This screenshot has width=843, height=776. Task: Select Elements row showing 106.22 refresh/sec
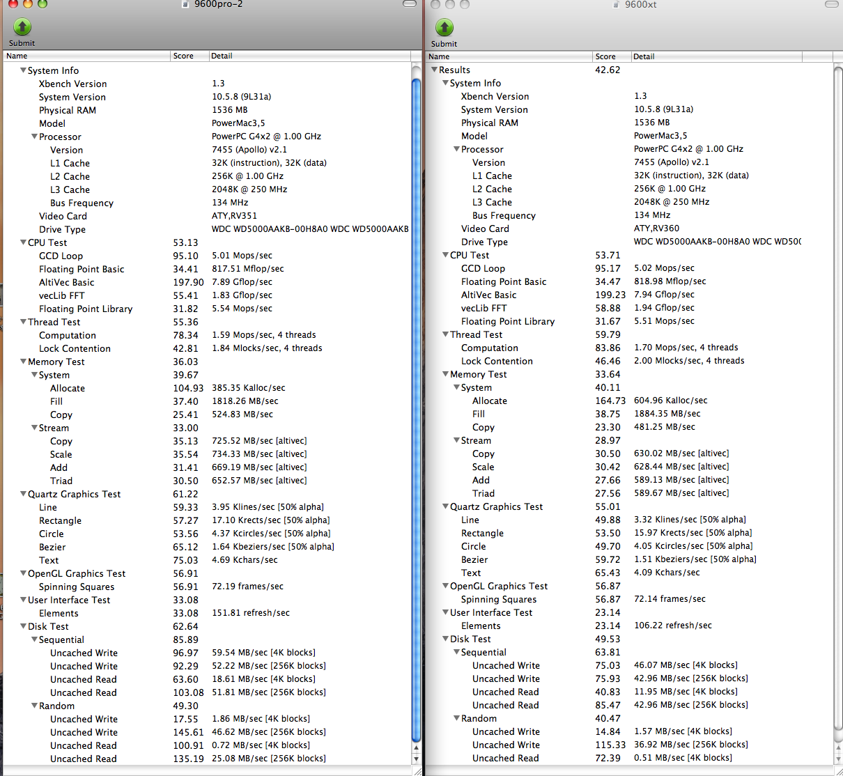(x=629, y=626)
